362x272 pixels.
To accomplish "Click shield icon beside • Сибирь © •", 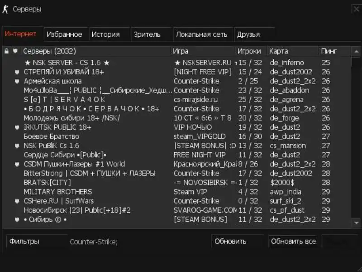I will (x=17, y=219).
